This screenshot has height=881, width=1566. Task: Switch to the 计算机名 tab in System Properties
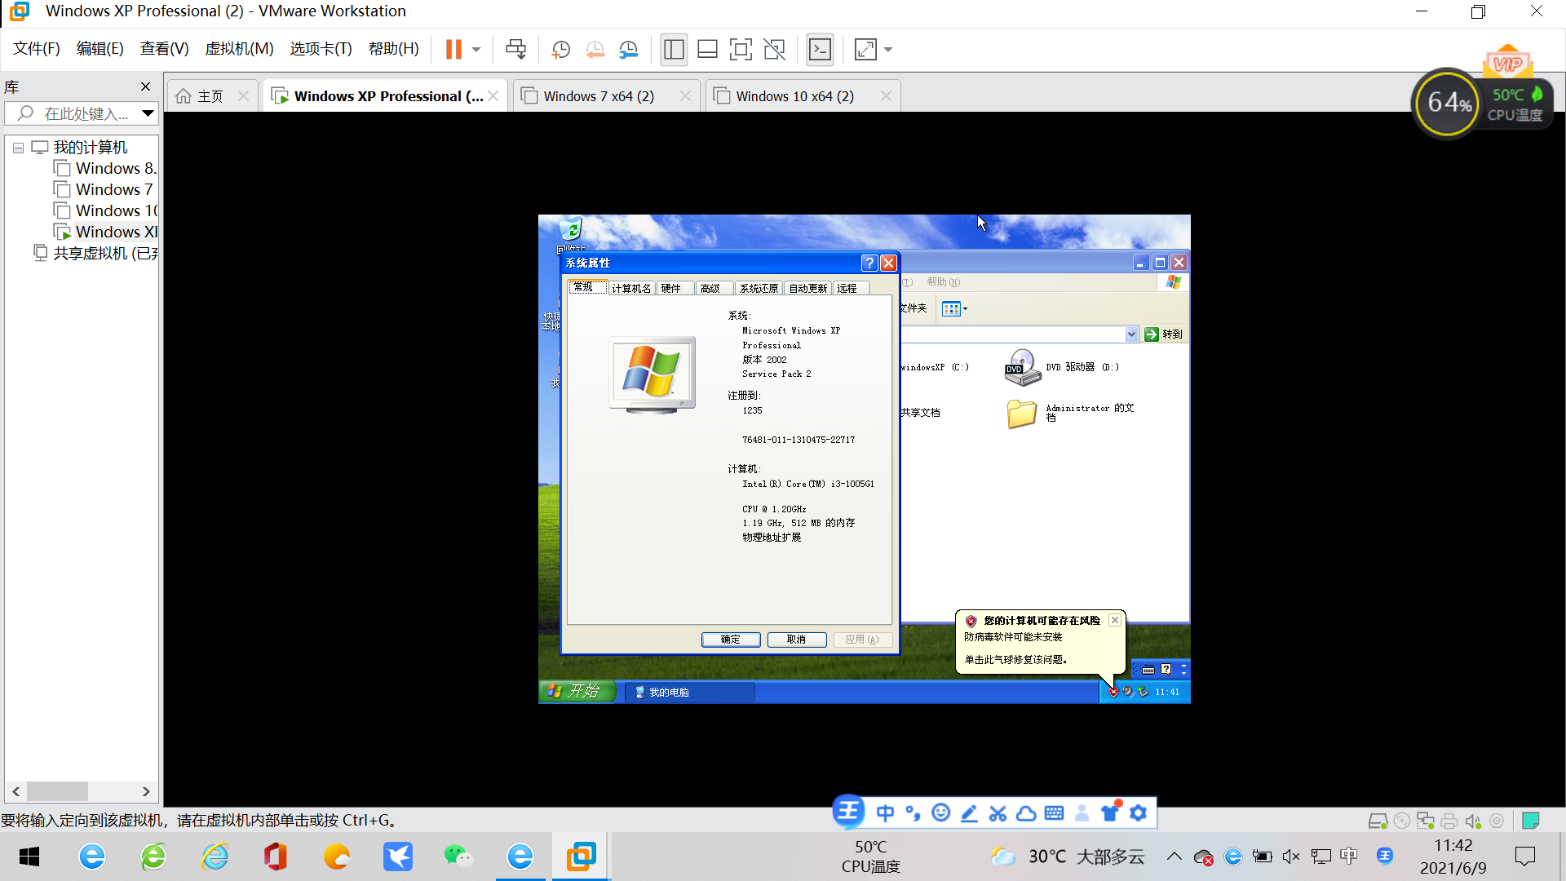[631, 288]
